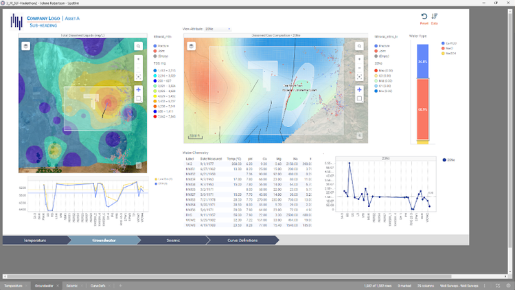Zoom in on the Dissolved Gas map
This screenshot has height=290, width=515.
(x=359, y=59)
